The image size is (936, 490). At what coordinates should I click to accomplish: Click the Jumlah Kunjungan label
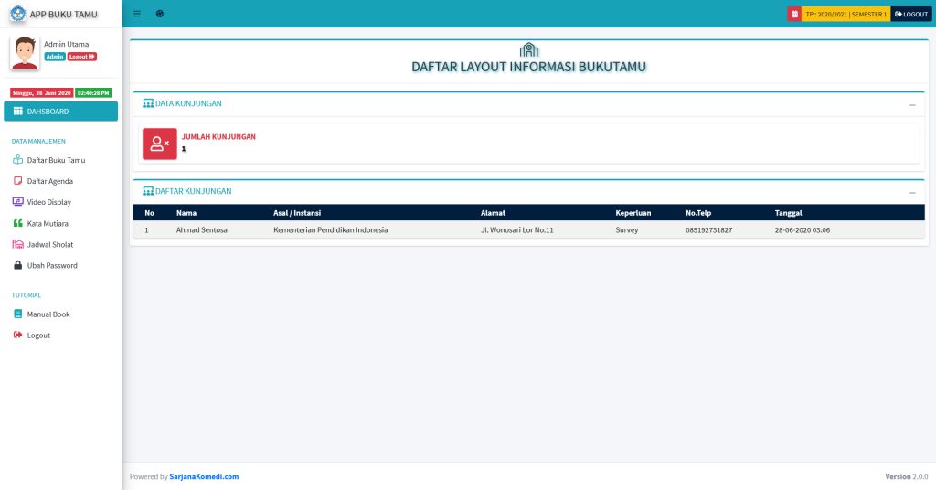click(218, 137)
